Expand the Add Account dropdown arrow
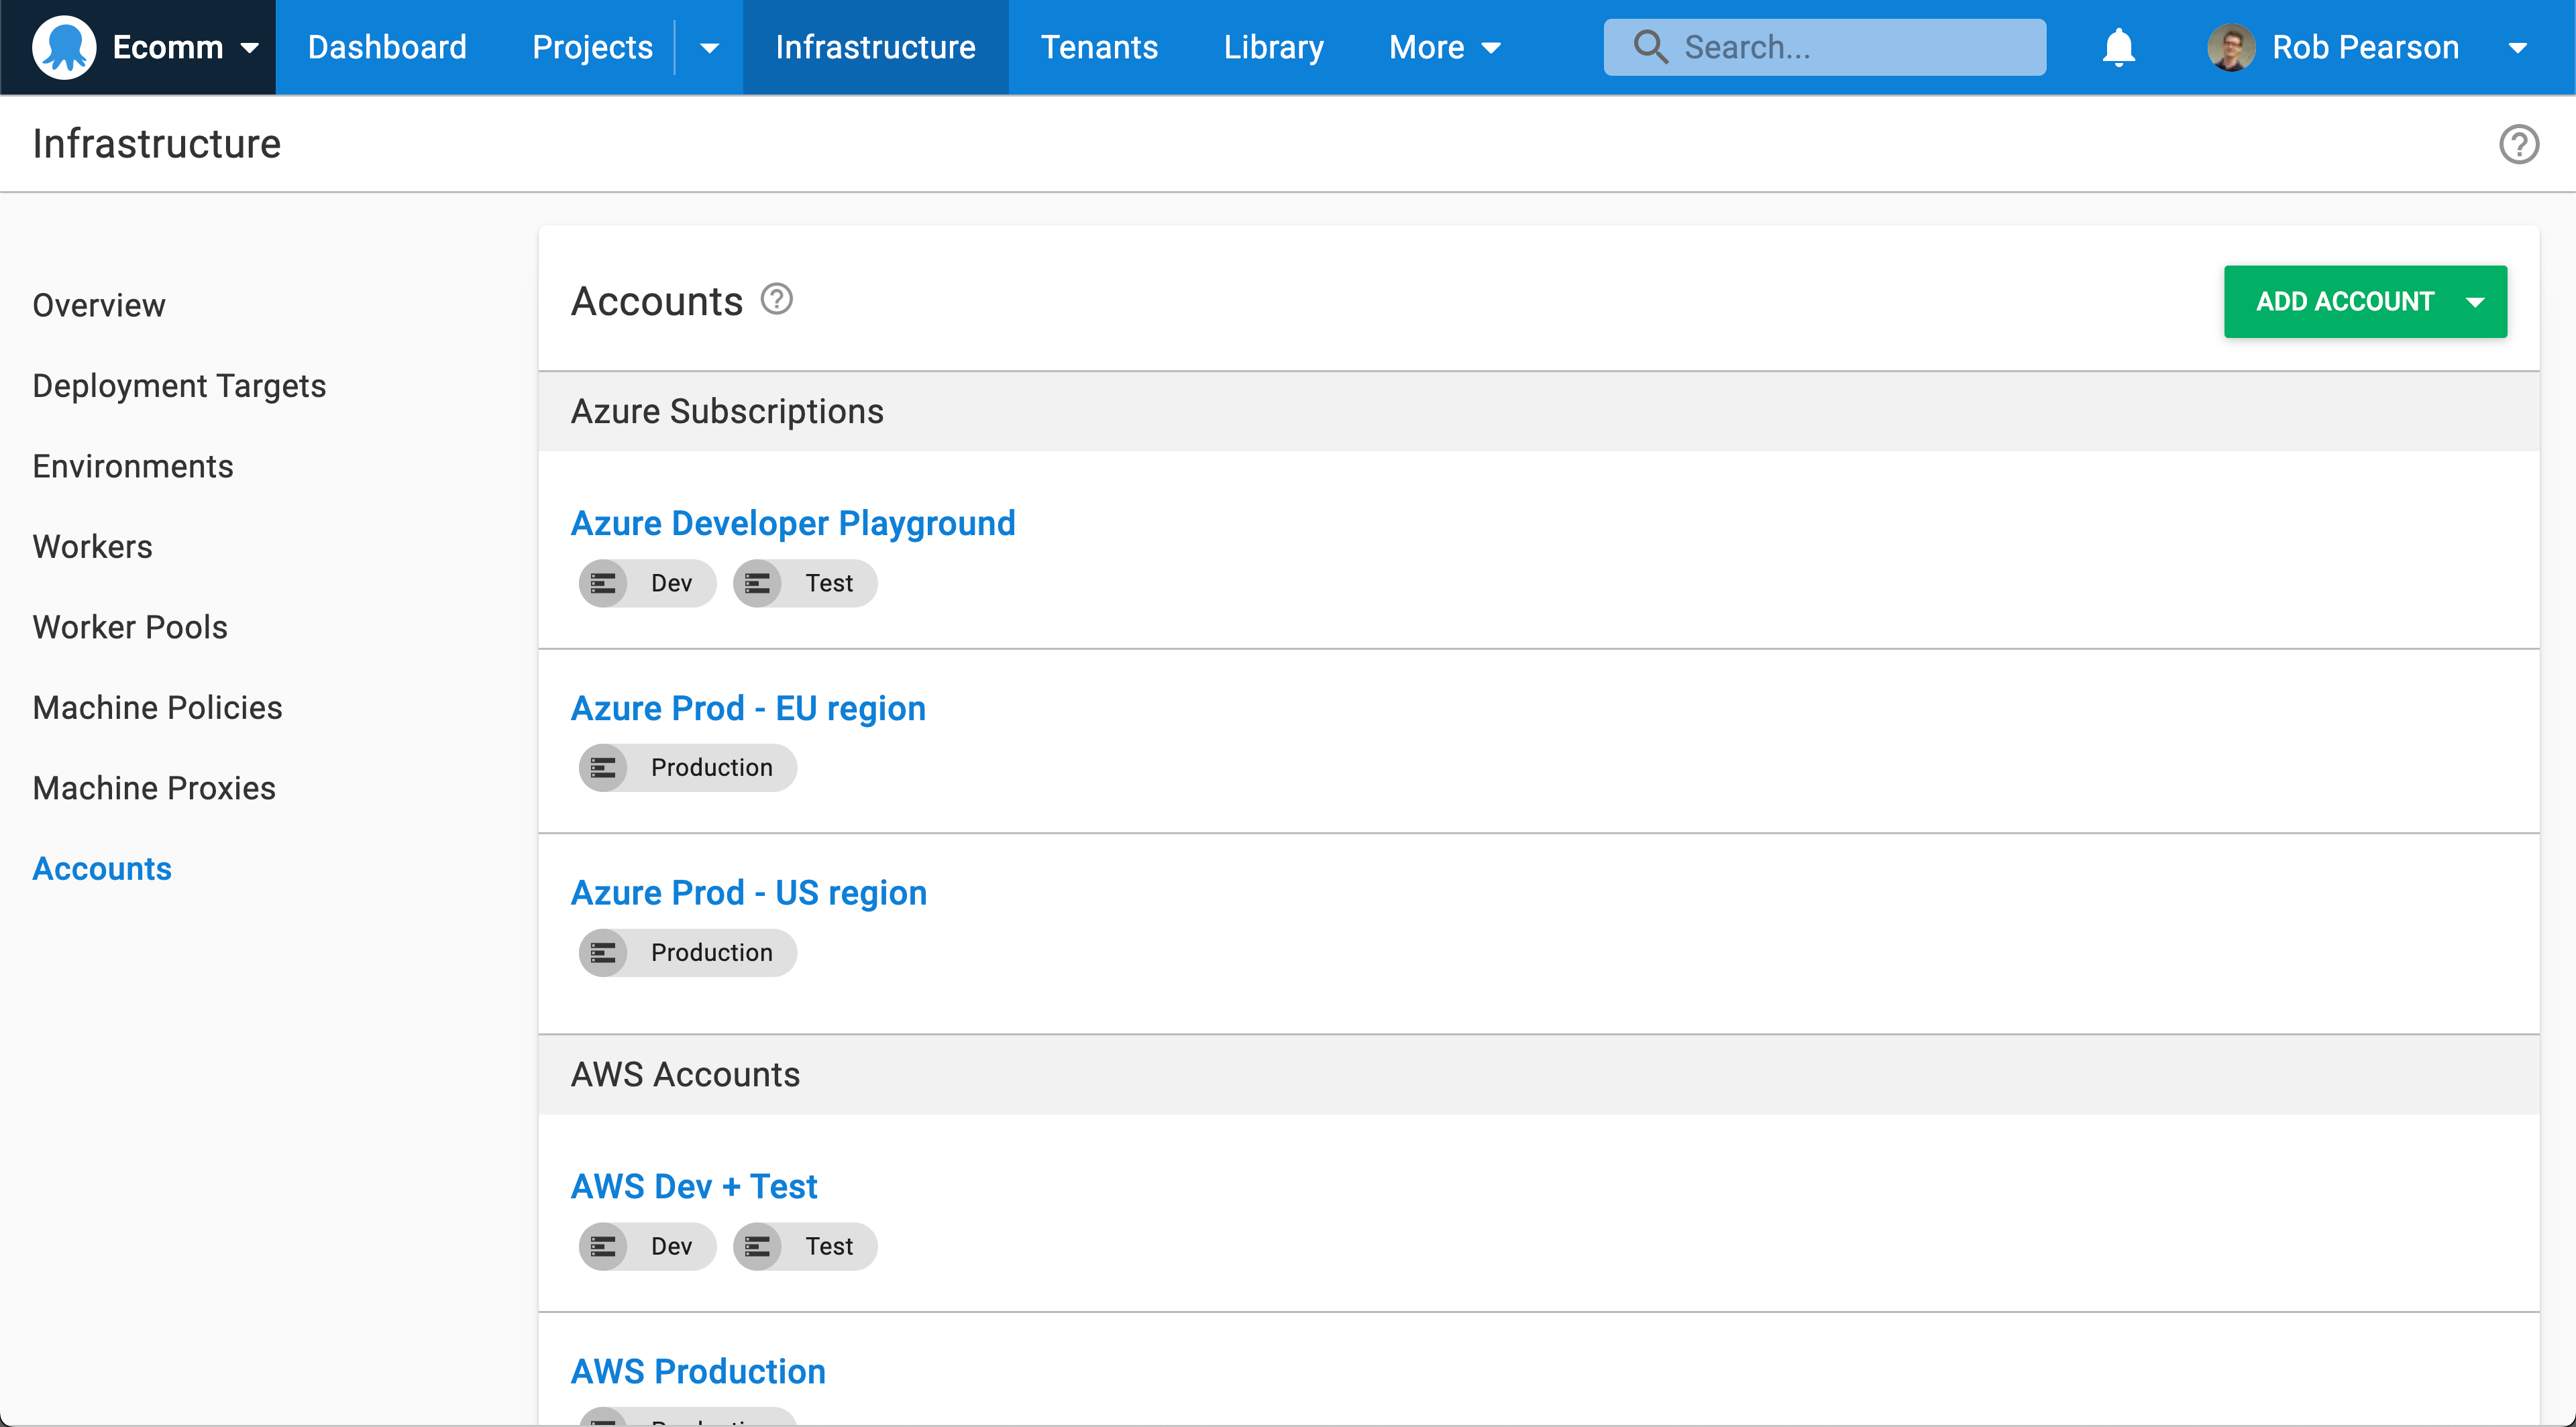 tap(2475, 301)
